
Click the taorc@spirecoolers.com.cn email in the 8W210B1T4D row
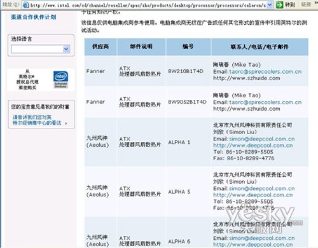pyautogui.click(x=265, y=72)
